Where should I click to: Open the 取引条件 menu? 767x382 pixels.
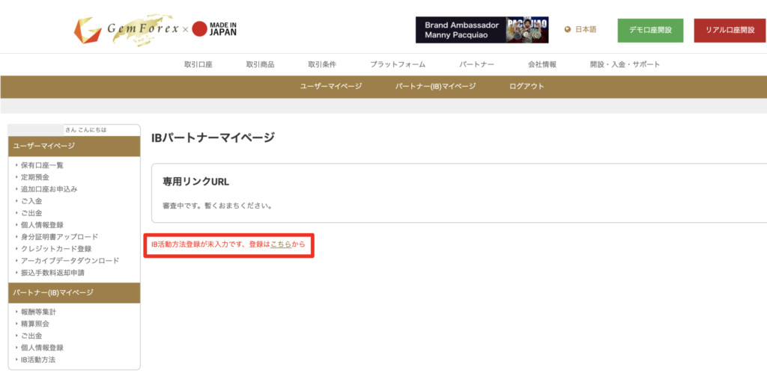coord(322,64)
